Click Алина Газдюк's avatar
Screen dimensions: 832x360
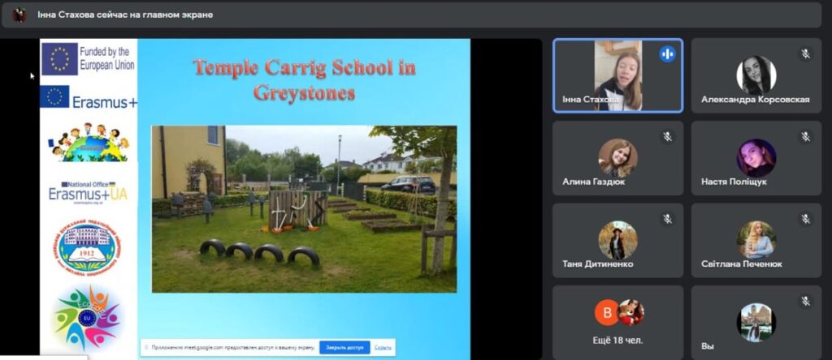tap(617, 156)
